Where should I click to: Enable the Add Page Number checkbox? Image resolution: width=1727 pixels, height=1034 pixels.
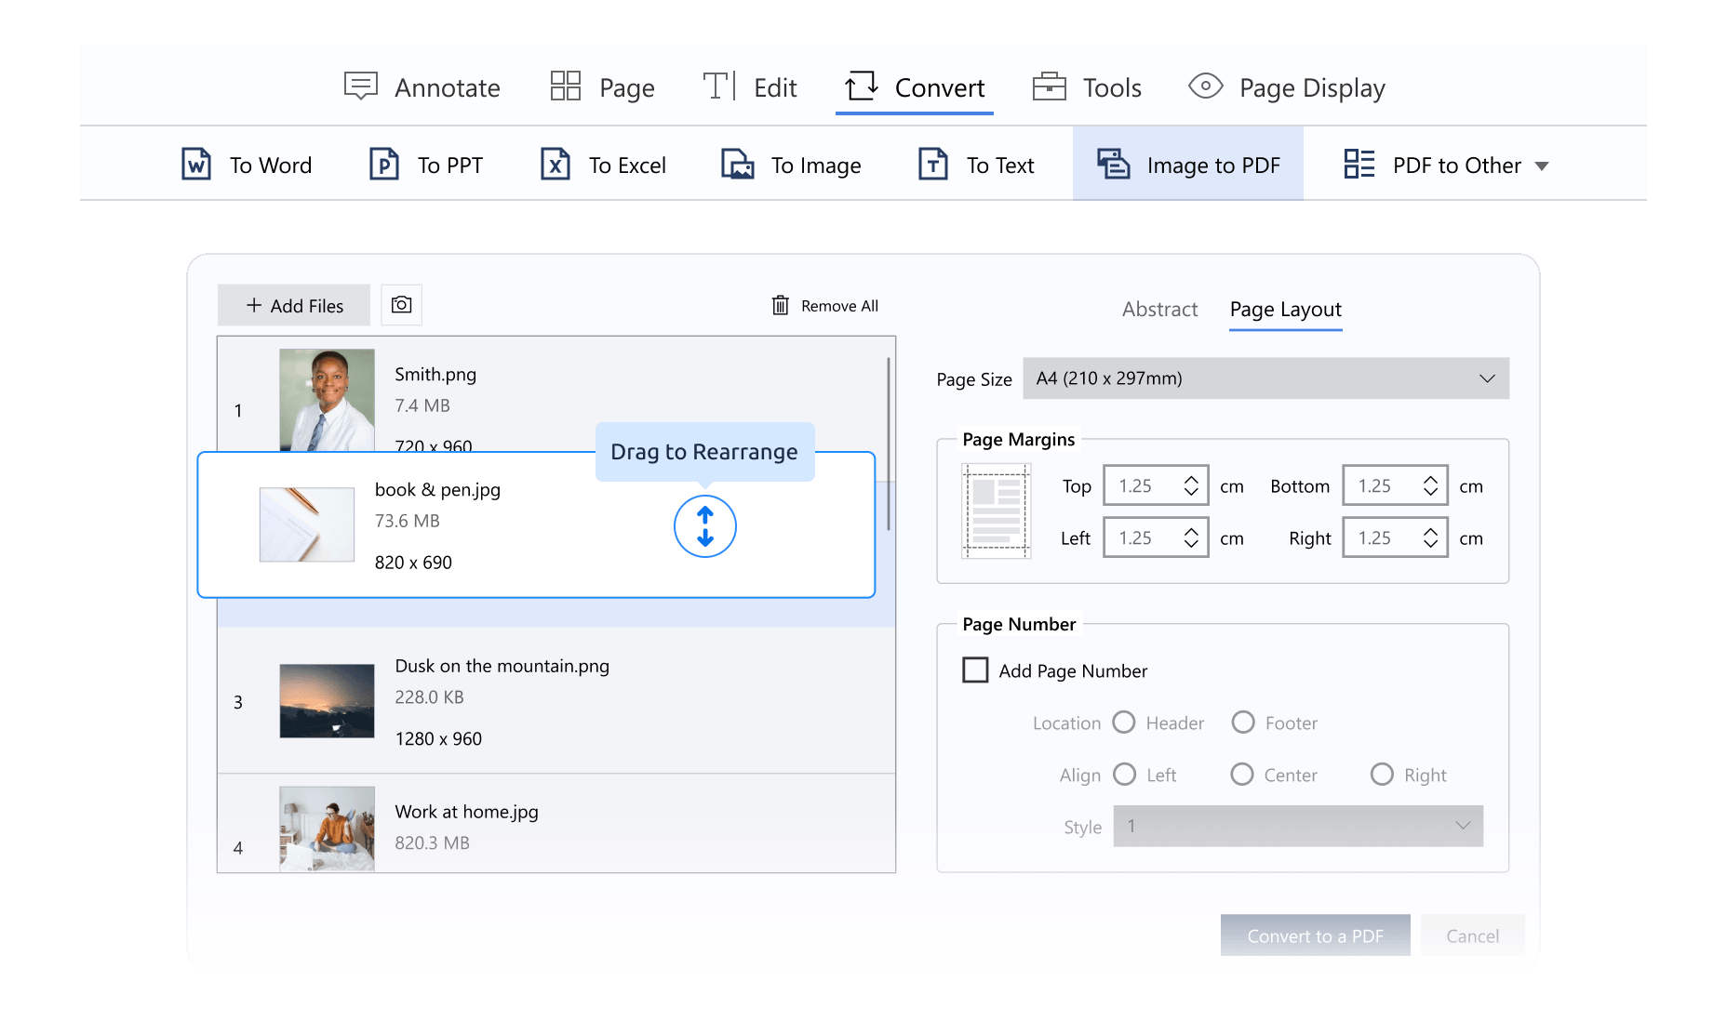tap(975, 669)
